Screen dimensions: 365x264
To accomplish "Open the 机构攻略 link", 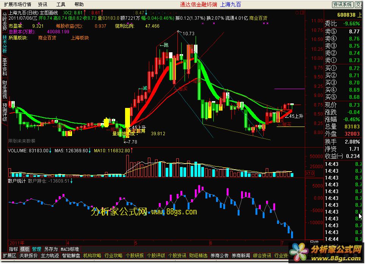I will coord(92,256).
